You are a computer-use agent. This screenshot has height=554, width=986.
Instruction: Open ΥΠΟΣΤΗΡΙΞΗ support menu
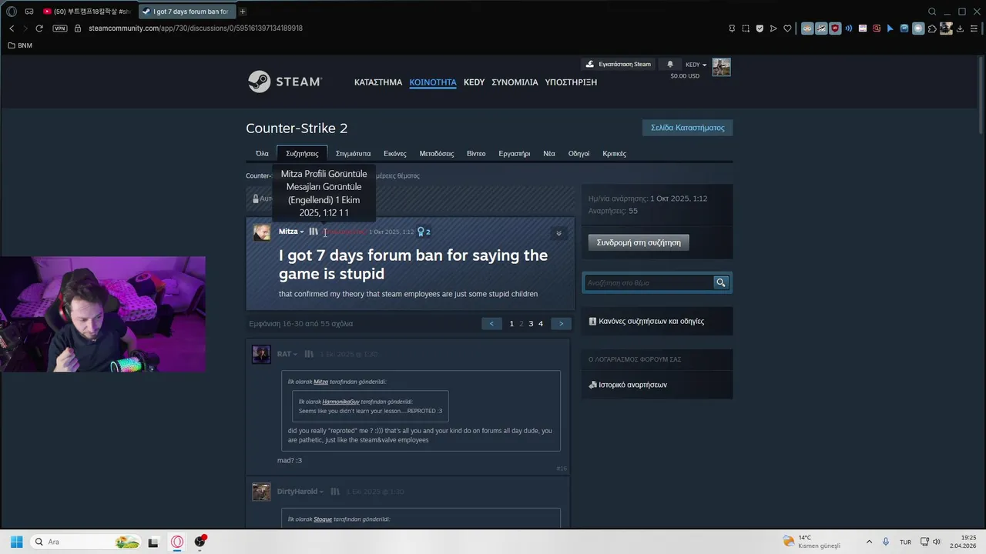point(571,82)
